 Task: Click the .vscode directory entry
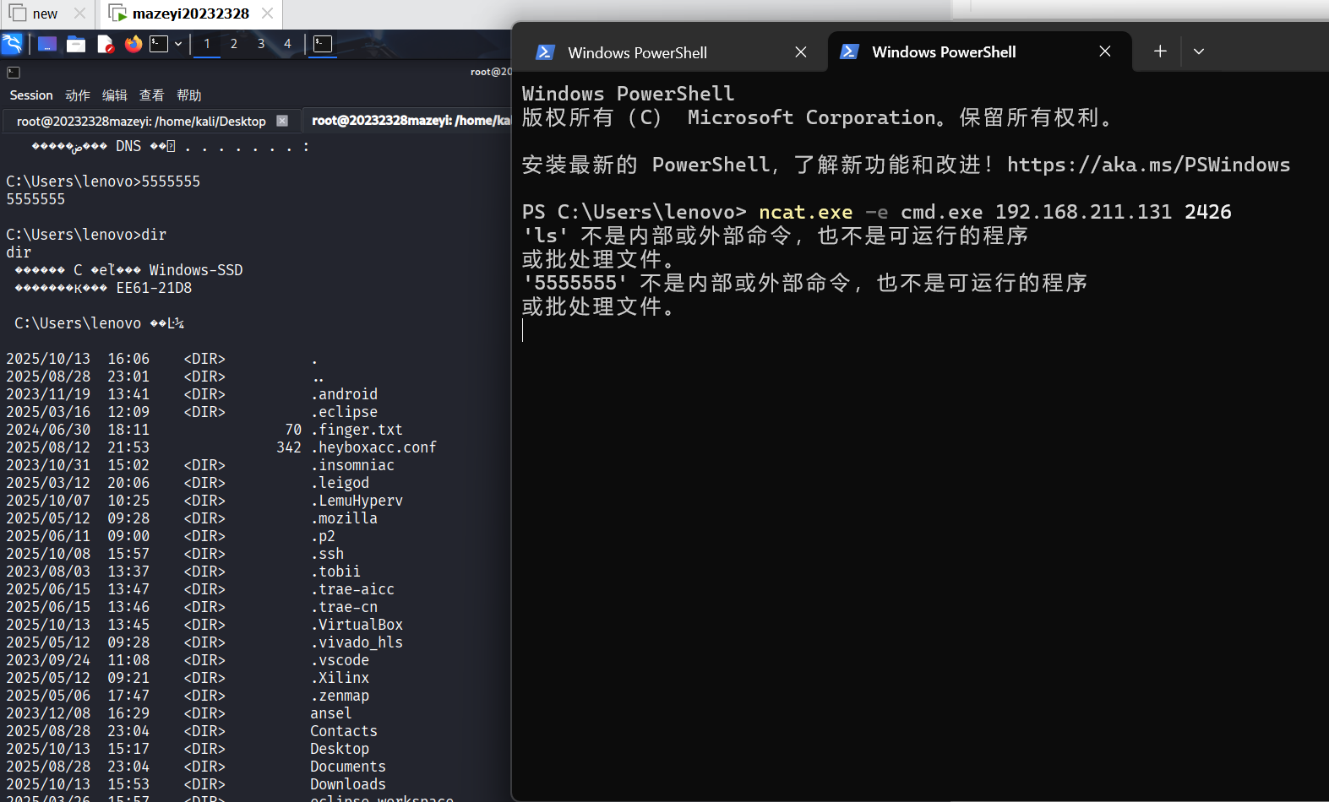click(340, 660)
